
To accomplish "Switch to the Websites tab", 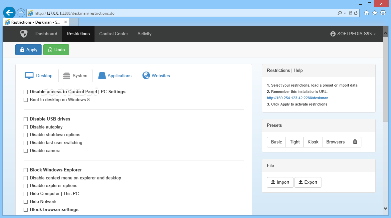I will pos(156,76).
